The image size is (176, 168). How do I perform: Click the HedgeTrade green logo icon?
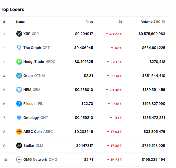[19, 62]
